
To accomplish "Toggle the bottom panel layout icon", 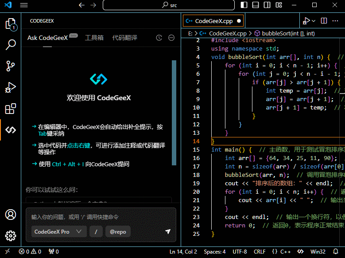I will [256, 5].
